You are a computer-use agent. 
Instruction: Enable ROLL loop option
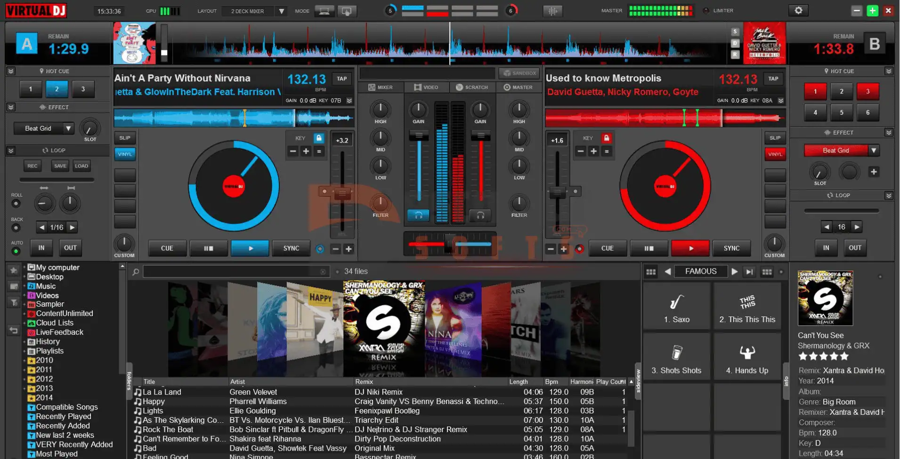[16, 203]
